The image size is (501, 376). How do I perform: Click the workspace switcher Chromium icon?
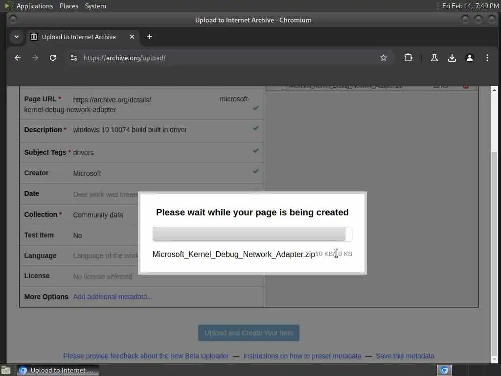click(x=444, y=370)
